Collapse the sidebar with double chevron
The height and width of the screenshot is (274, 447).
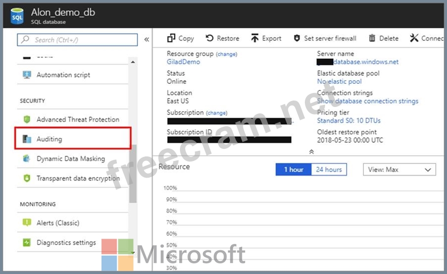tap(147, 39)
